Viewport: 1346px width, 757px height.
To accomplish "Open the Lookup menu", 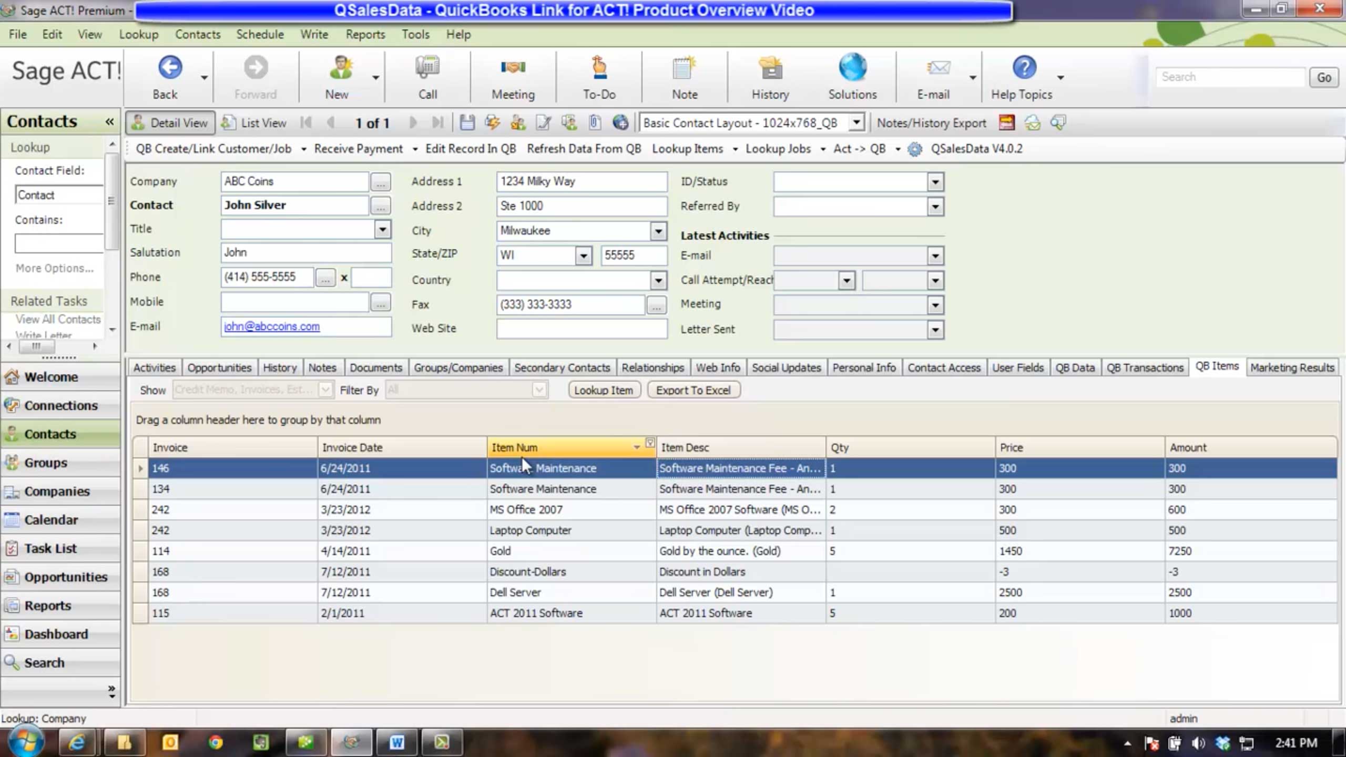I will 138,35.
